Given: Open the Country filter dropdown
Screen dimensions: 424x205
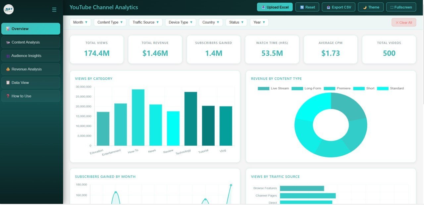Looking at the screenshot, I should [211, 22].
